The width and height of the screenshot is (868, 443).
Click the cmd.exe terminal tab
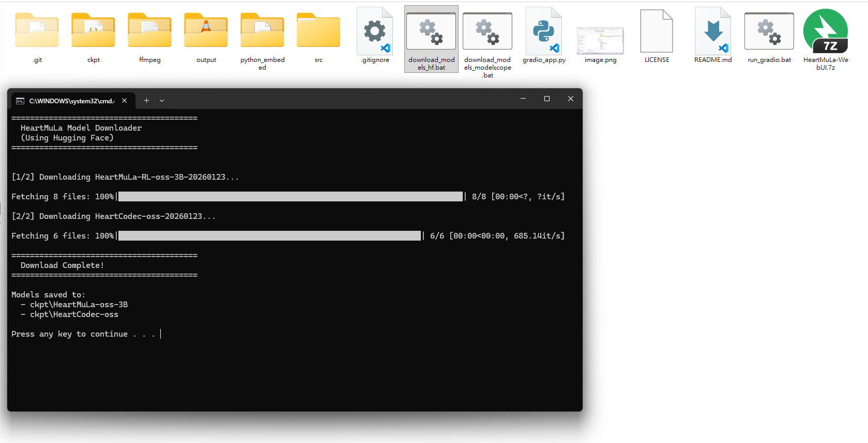pyautogui.click(x=73, y=101)
